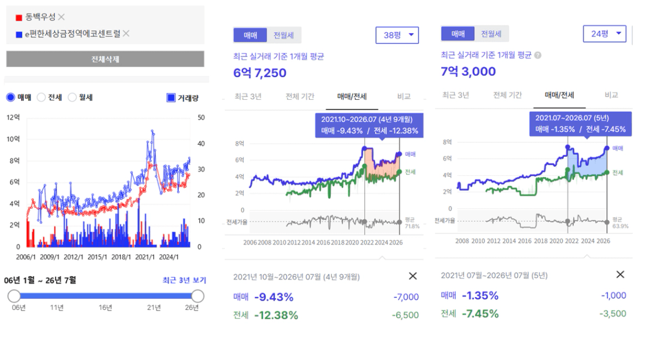Click the blue date range slider track
The image size is (651, 342).
[106, 296]
